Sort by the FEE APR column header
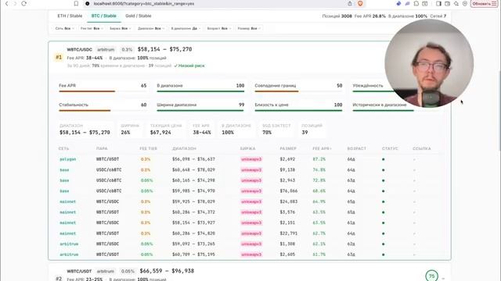The image size is (501, 281). (x=322, y=149)
